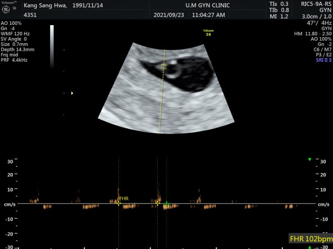Click the Frq mid setting
The height and width of the screenshot is (249, 333).
(x=9, y=55)
